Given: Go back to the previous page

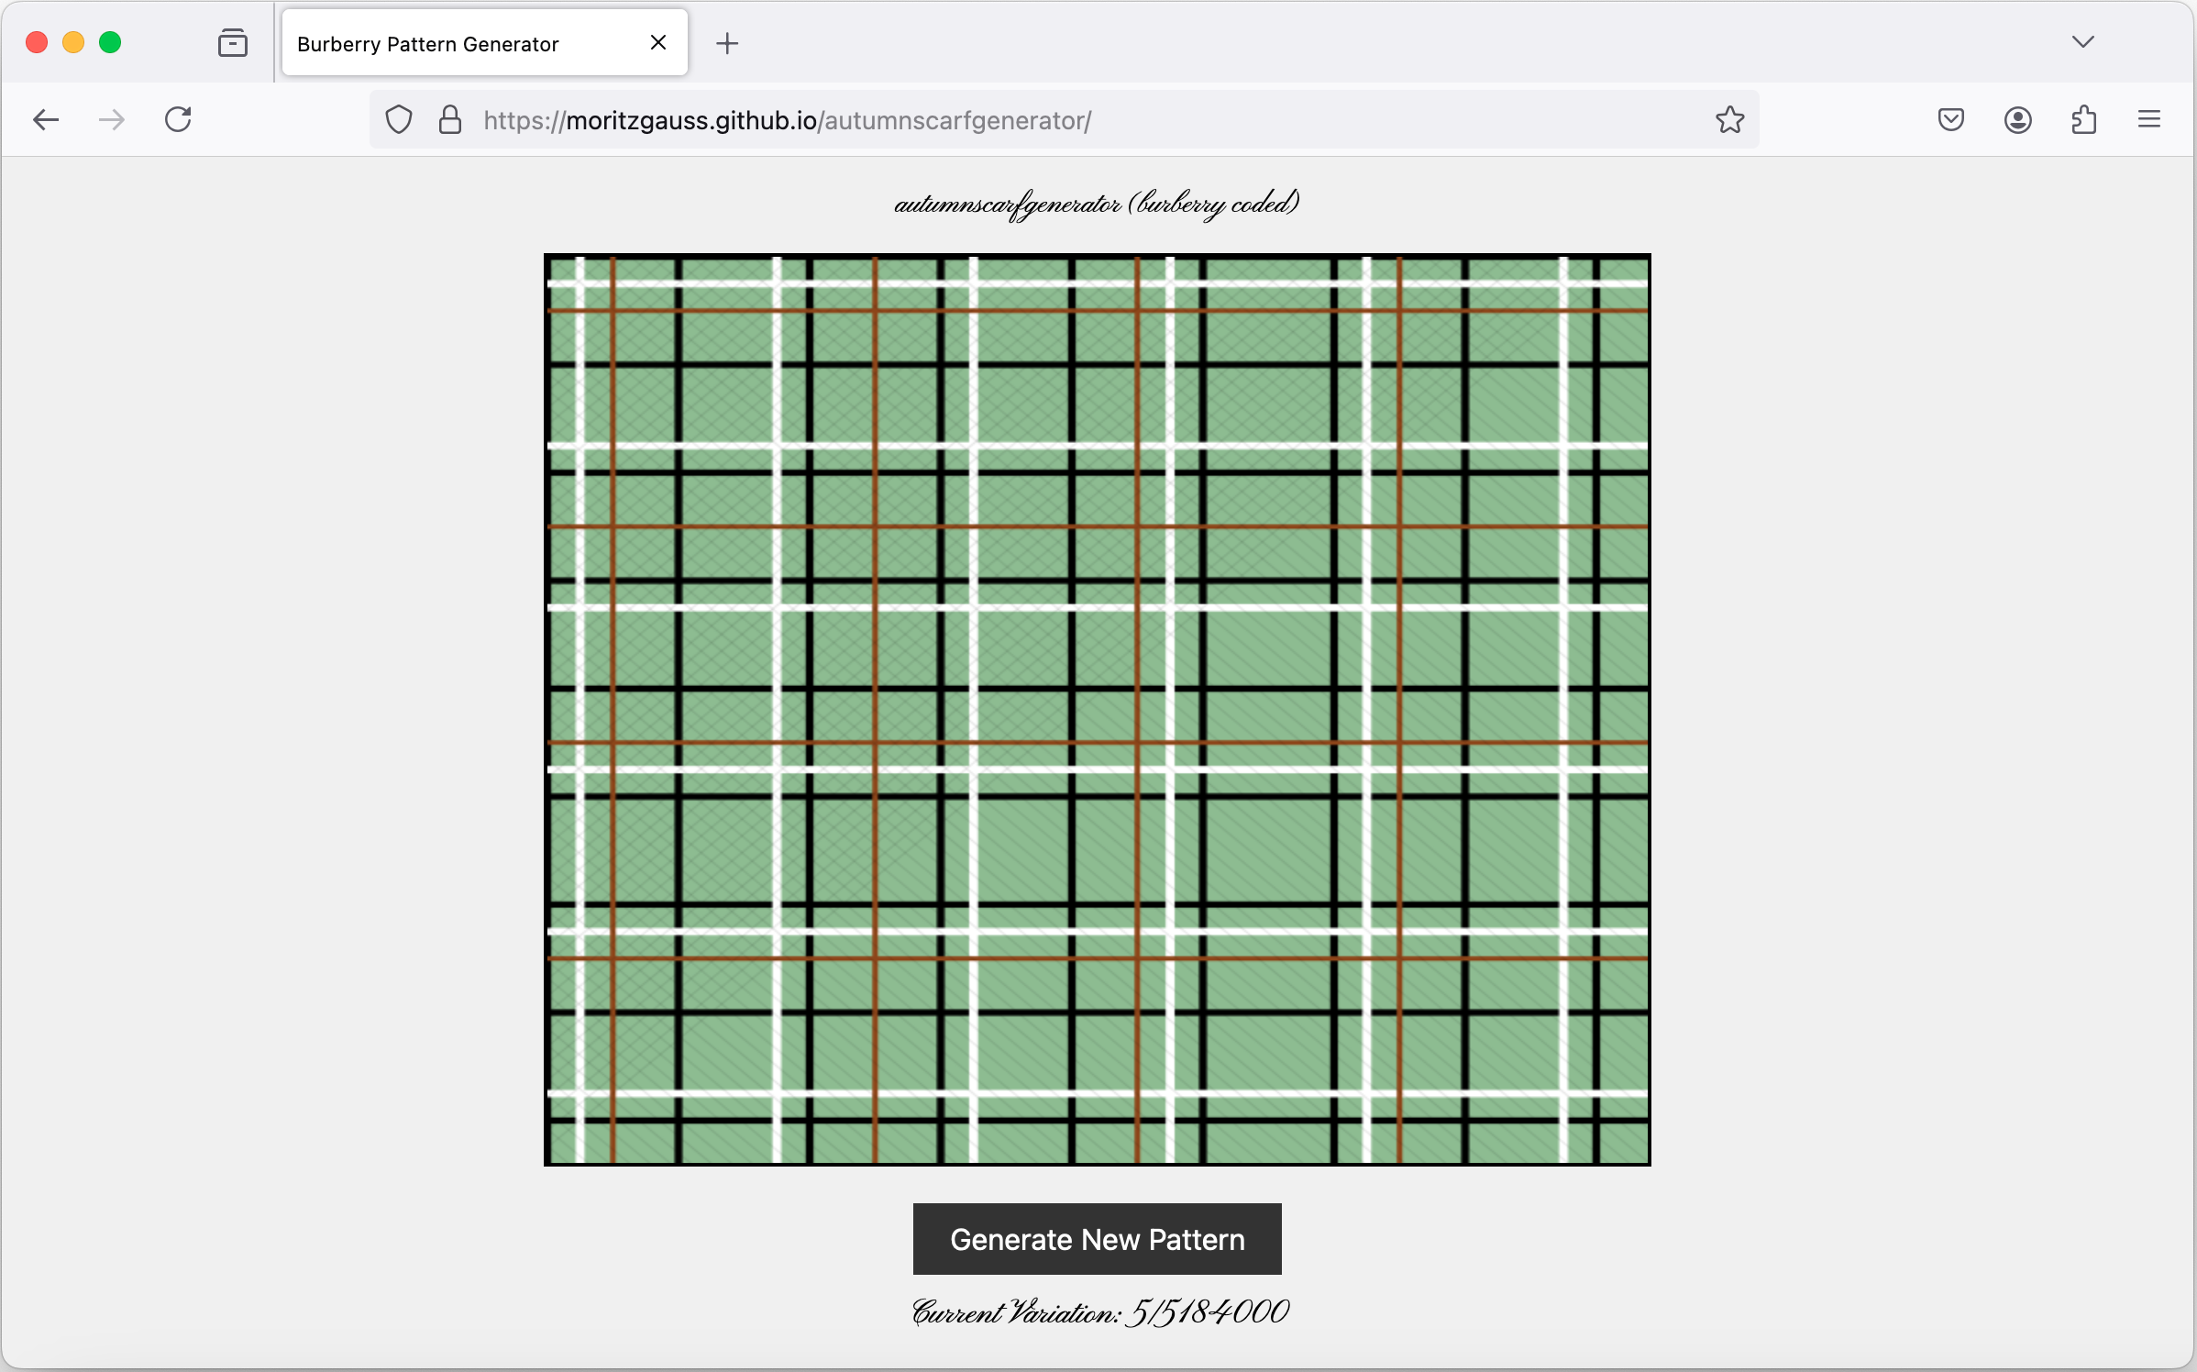Looking at the screenshot, I should [x=46, y=120].
